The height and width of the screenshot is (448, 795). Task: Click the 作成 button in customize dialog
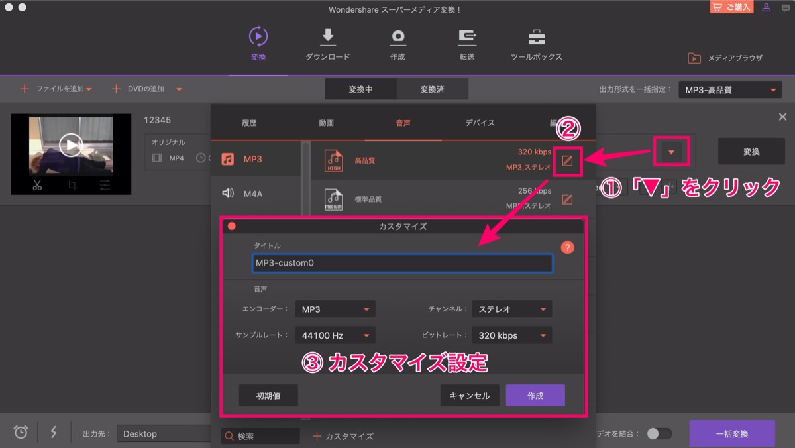point(535,396)
